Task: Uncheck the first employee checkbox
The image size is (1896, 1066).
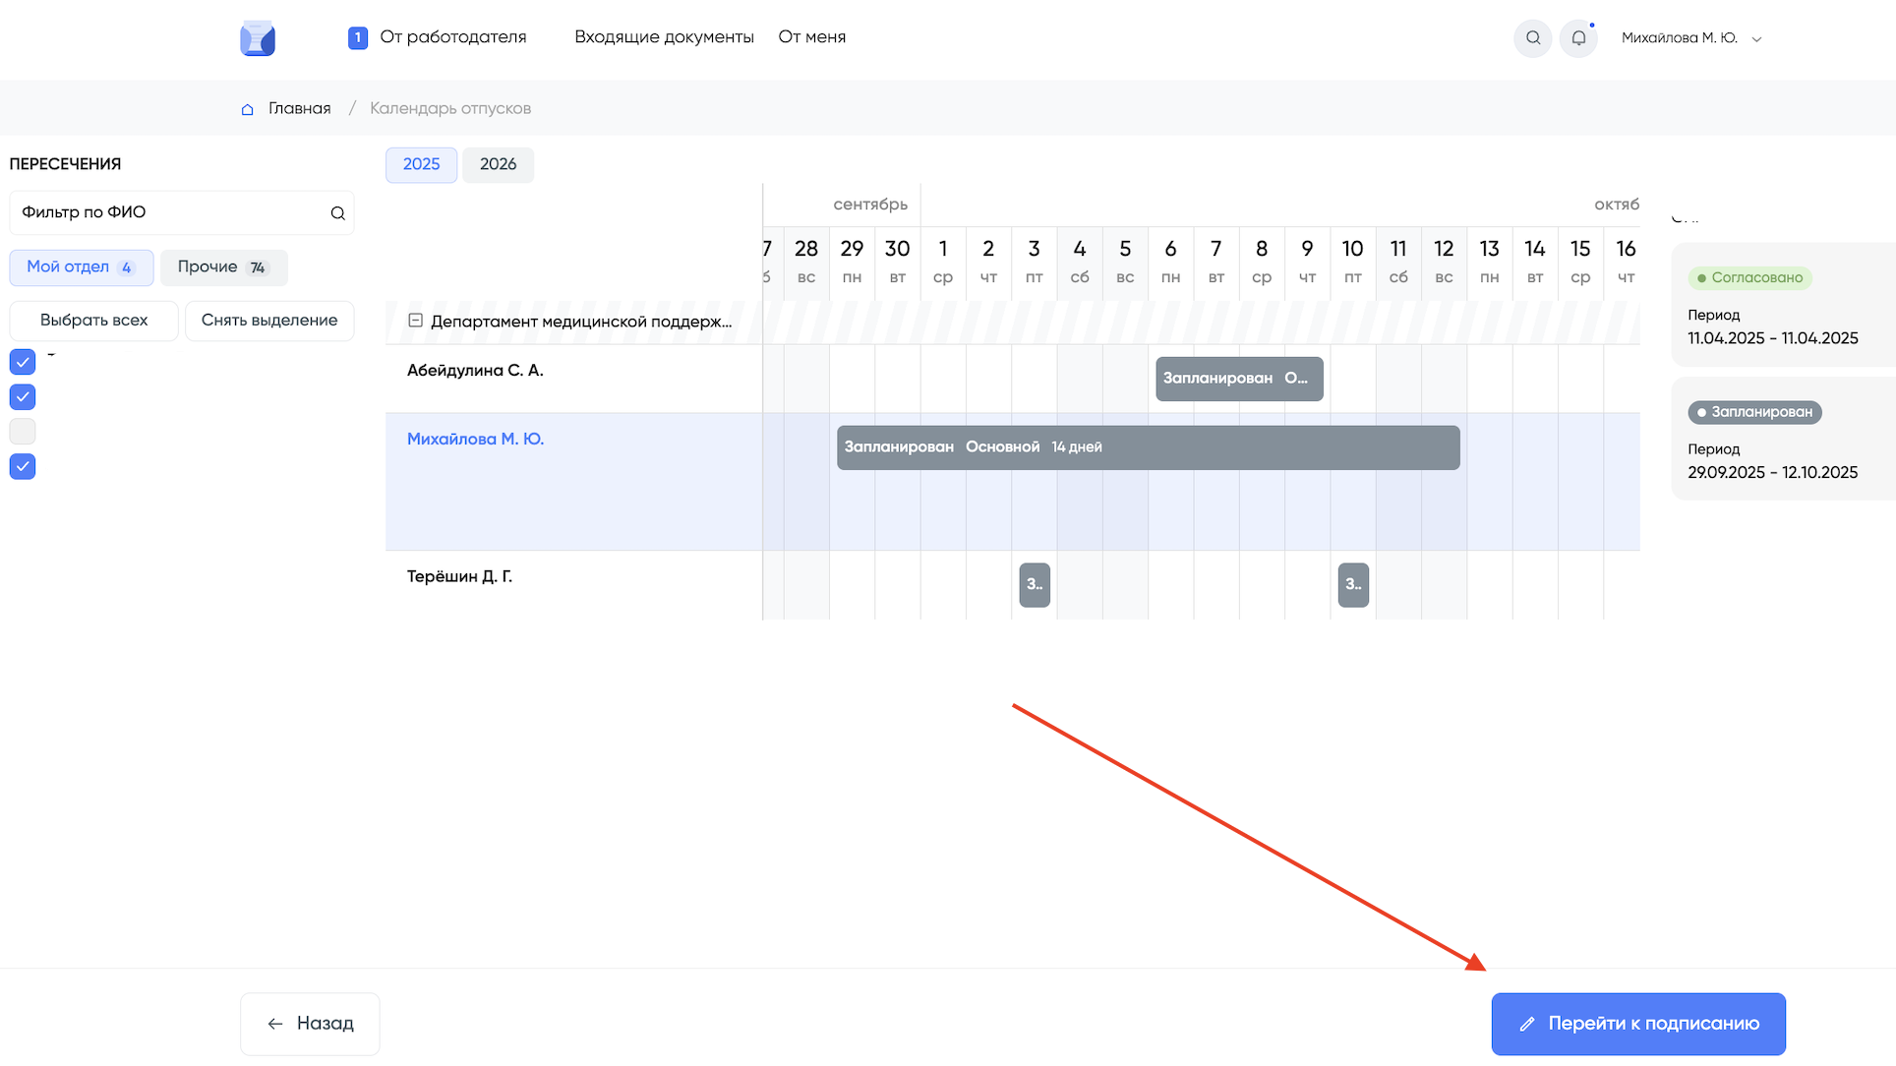Action: point(23,362)
